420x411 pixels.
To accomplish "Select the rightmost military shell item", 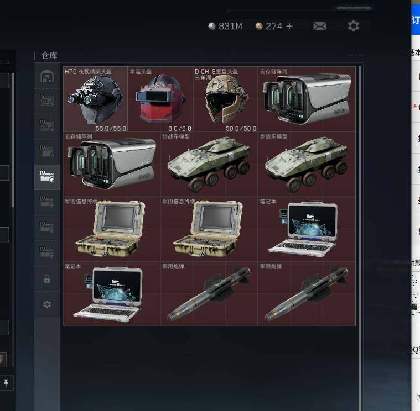I will (307, 294).
